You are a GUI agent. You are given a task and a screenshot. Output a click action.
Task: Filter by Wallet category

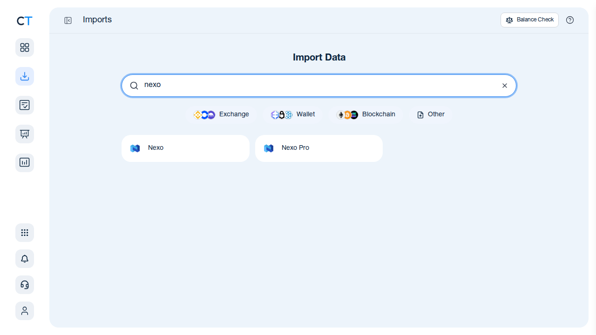click(x=293, y=114)
